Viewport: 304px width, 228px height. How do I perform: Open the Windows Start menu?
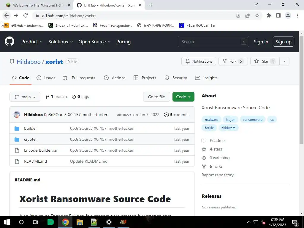point(7,222)
